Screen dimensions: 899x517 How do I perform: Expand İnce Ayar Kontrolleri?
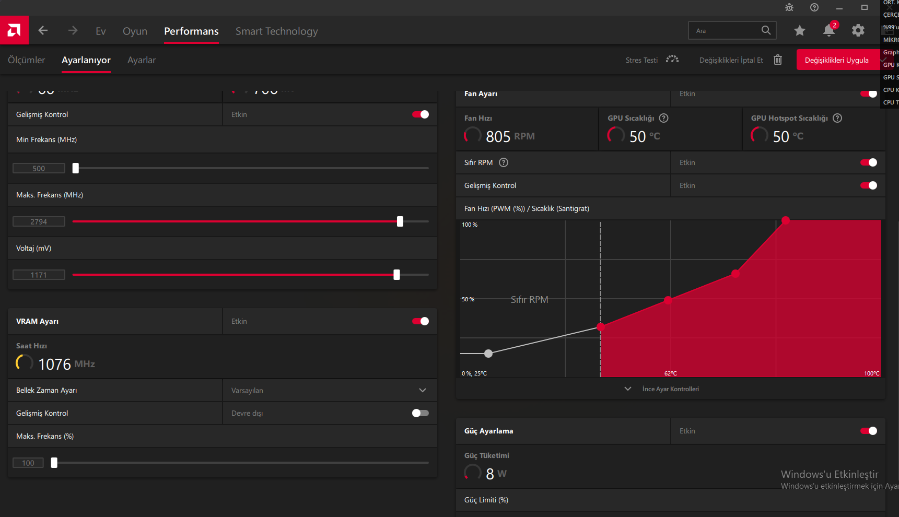tap(662, 389)
